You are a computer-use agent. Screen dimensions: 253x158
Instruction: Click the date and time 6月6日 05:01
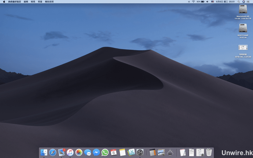225,1
